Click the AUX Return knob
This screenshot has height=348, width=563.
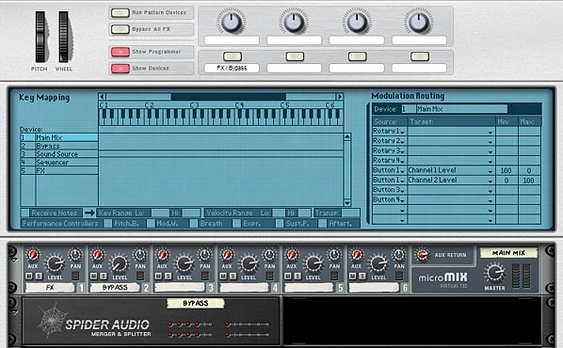422,255
